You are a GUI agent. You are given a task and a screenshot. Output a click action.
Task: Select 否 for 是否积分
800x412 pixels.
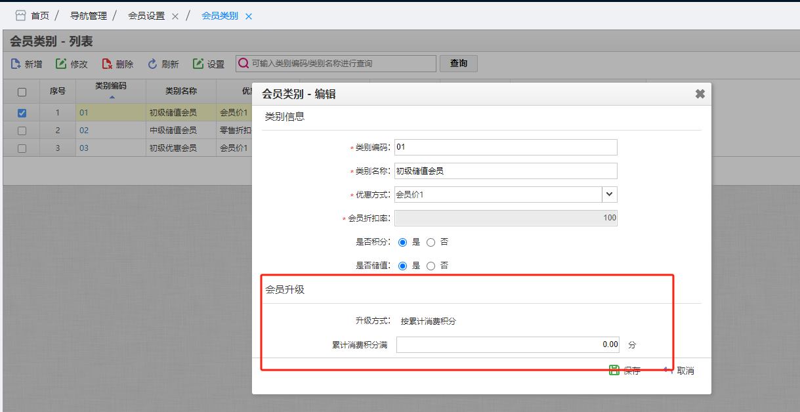pyautogui.click(x=431, y=242)
